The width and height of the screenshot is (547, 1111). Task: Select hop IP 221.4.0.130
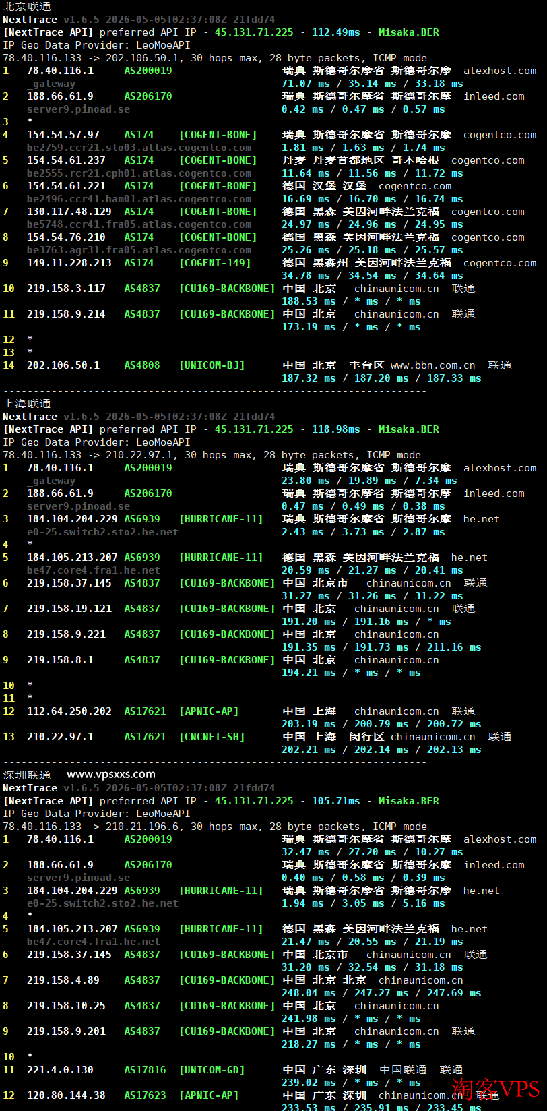click(x=60, y=1070)
